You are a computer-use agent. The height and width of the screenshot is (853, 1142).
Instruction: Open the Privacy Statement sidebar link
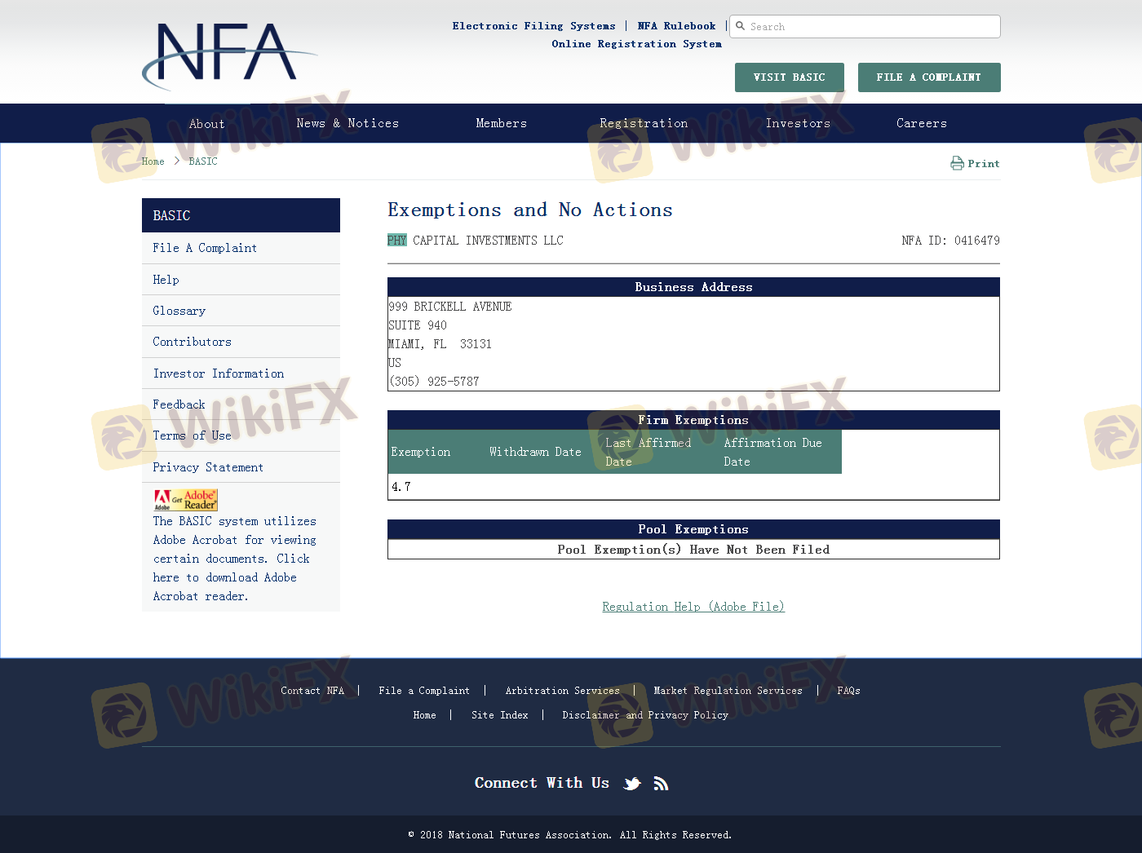click(208, 467)
